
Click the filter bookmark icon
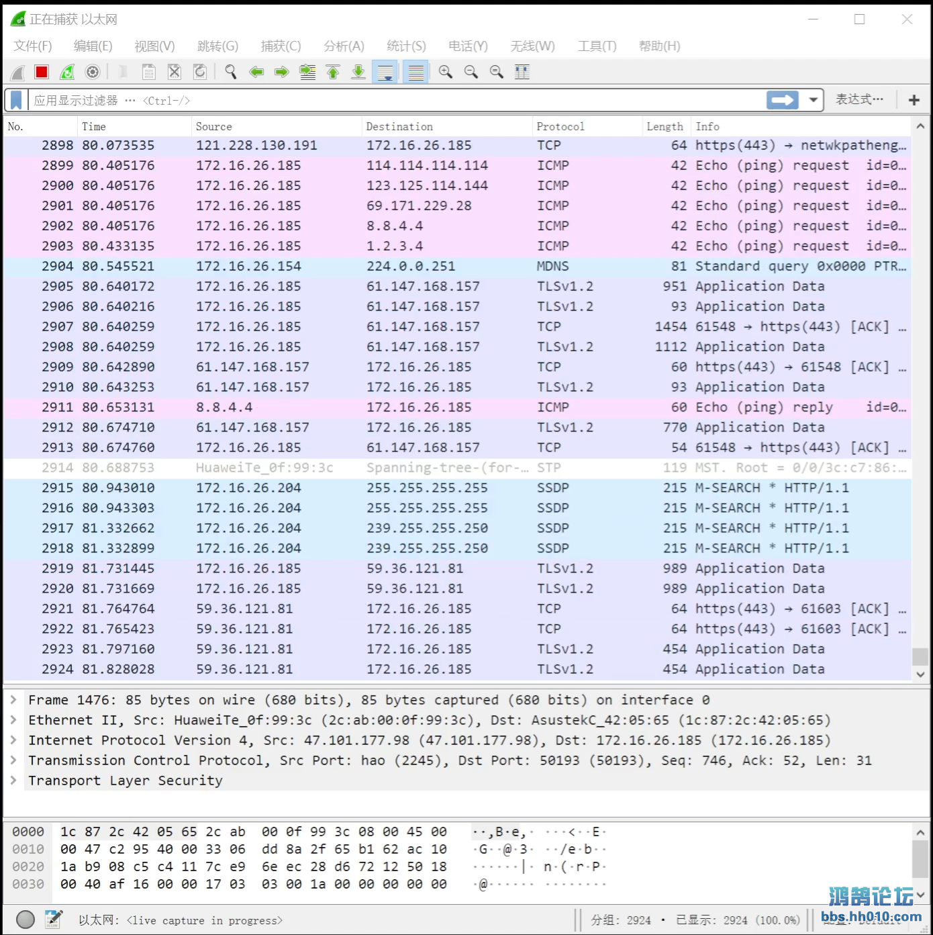click(16, 100)
